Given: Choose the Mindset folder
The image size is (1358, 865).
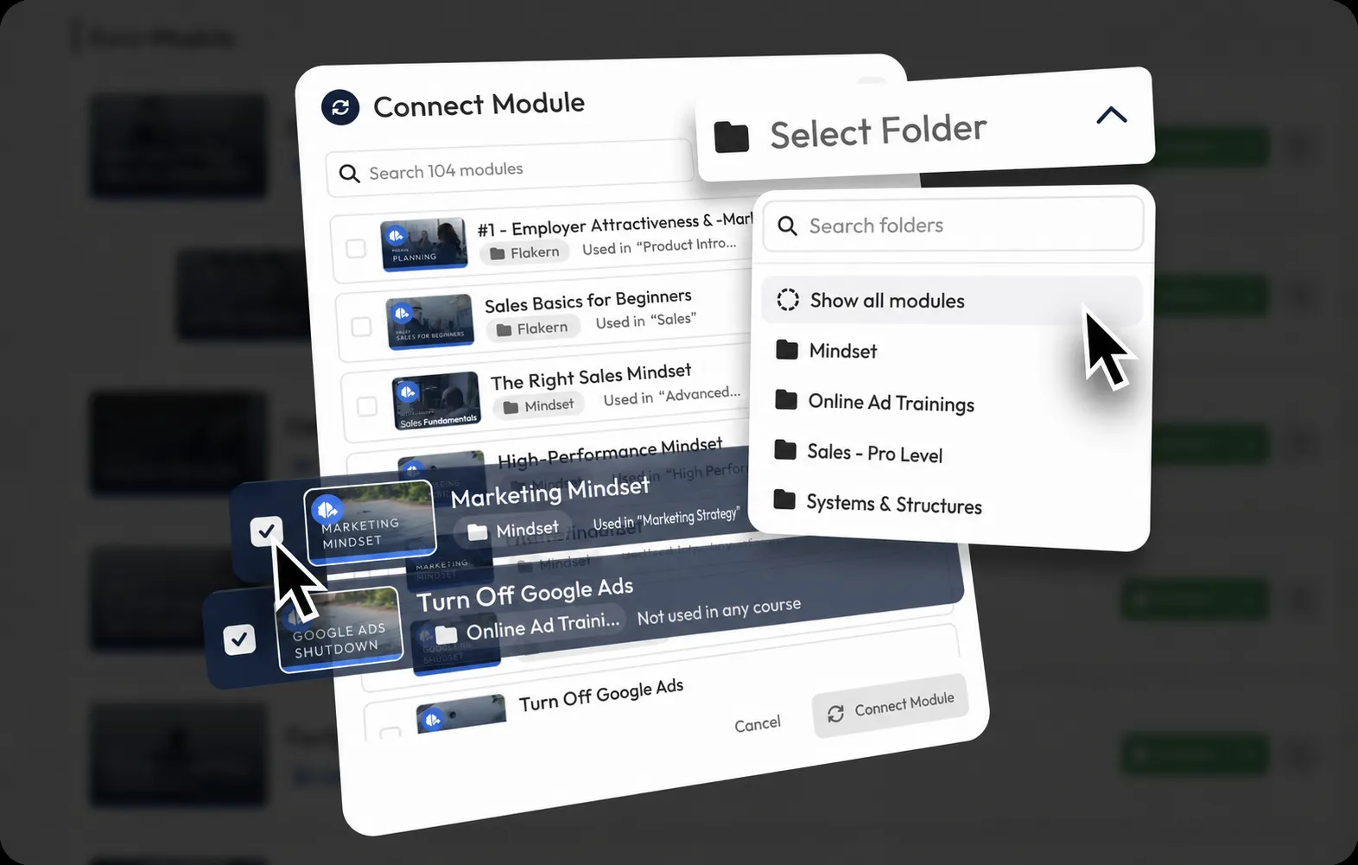Looking at the screenshot, I should pyautogui.click(x=951, y=350).
